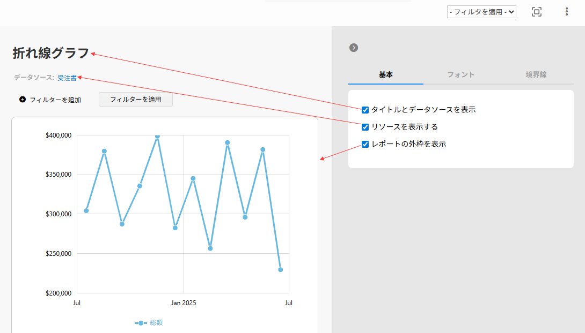Collapse the settings panel with the arrow icon
This screenshot has height=333, width=585.
(353, 48)
